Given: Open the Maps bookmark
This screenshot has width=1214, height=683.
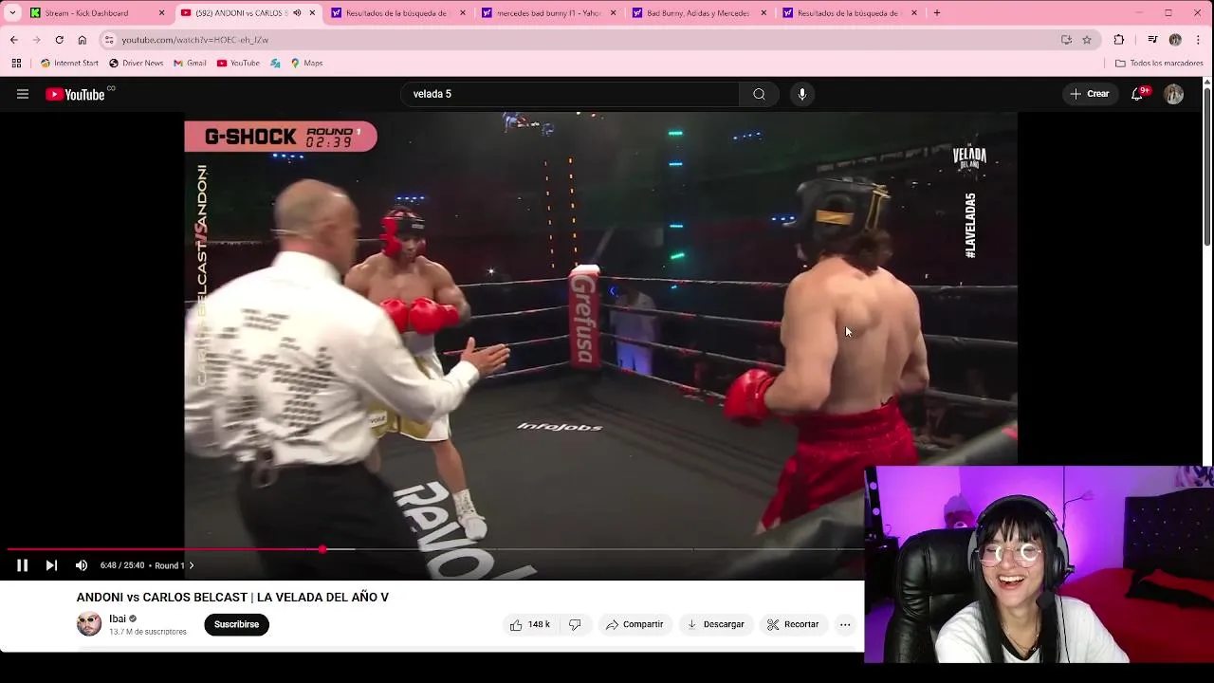Looking at the screenshot, I should pyautogui.click(x=306, y=64).
